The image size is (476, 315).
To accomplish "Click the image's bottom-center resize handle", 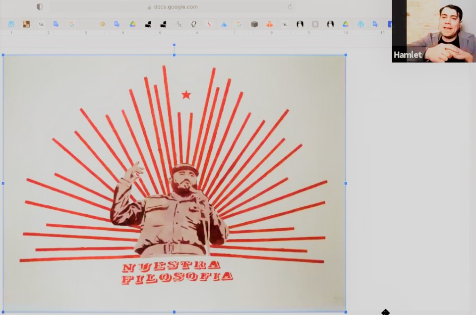I will 174,312.
